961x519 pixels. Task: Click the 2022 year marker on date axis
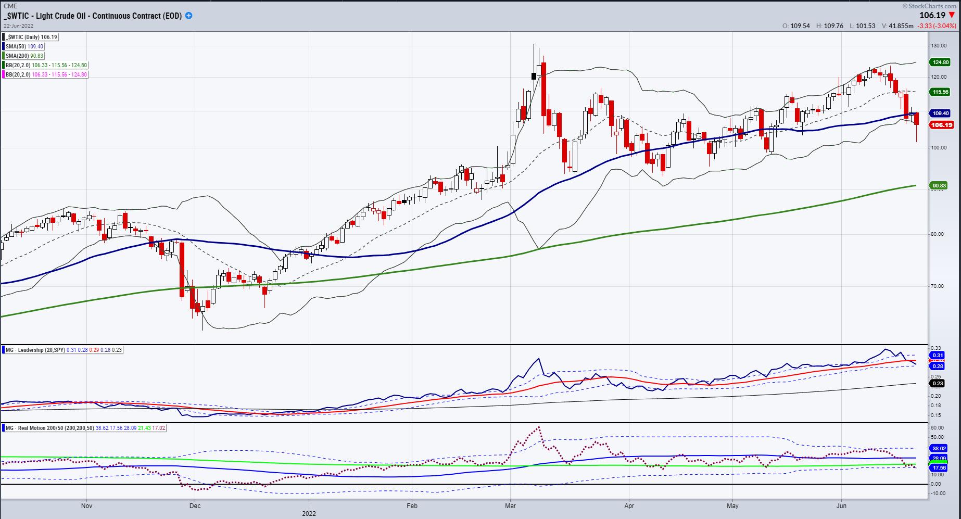click(x=309, y=513)
